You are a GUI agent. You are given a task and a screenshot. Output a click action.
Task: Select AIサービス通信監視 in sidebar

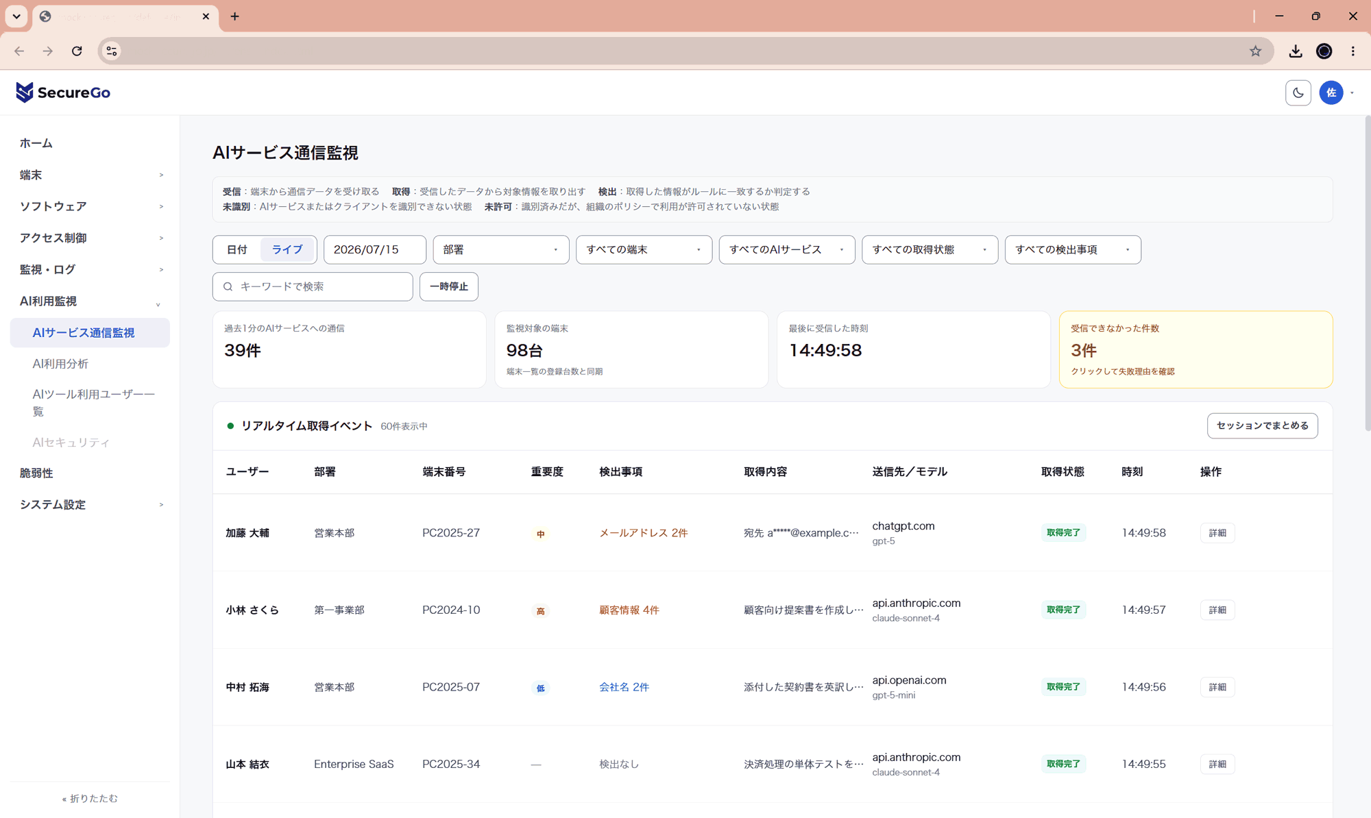[90, 332]
